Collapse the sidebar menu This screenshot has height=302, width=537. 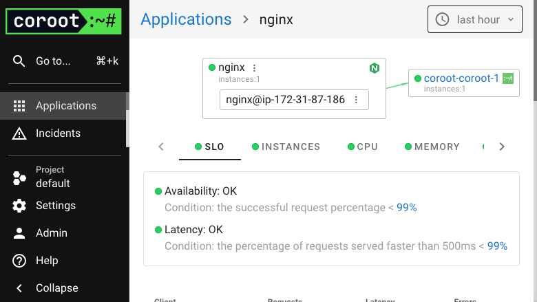[x=47, y=288]
